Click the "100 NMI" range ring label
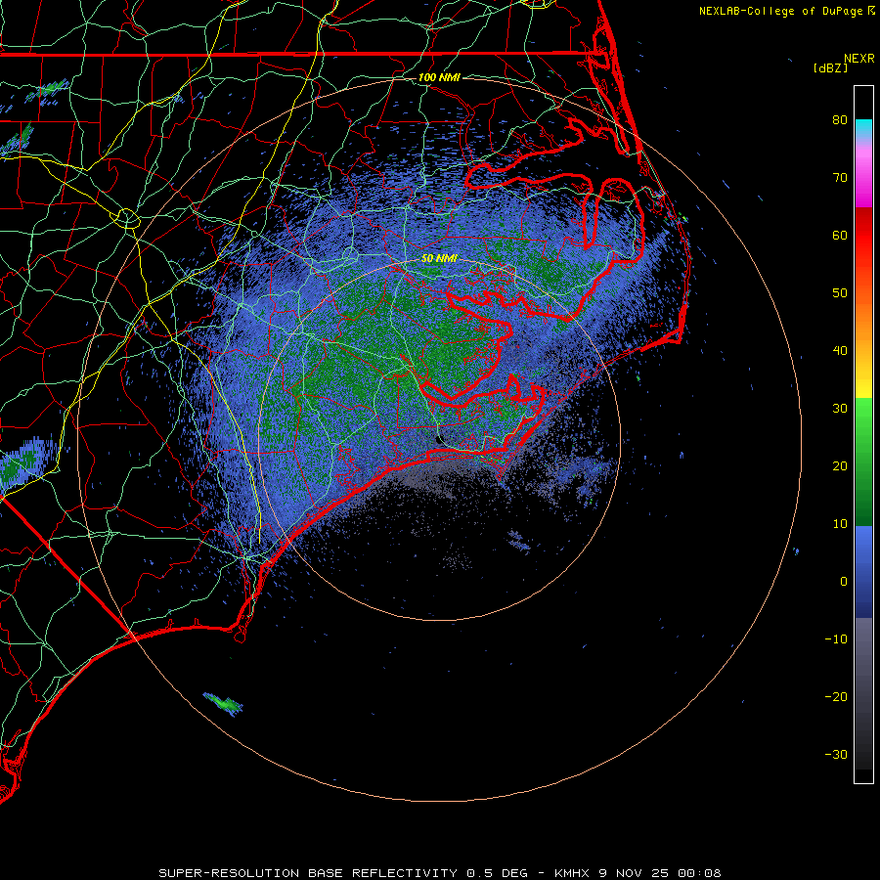This screenshot has width=880, height=880. tap(439, 77)
